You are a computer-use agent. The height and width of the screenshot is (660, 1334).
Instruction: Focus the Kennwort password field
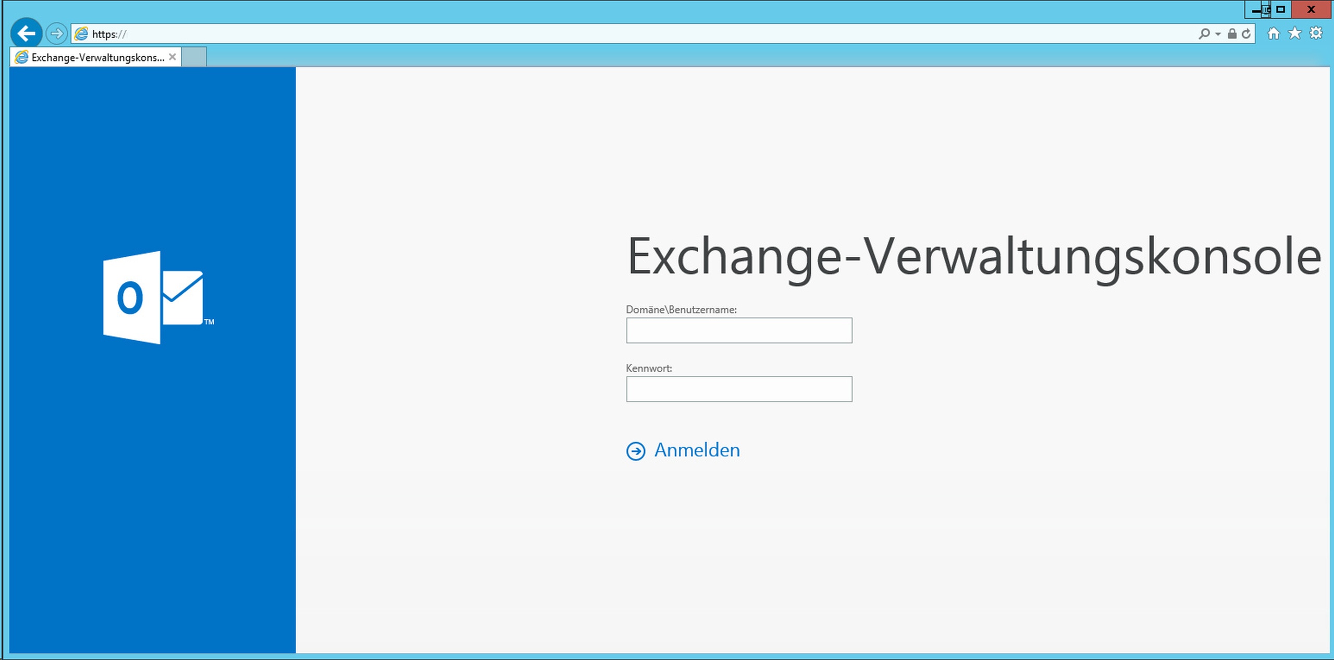(738, 389)
